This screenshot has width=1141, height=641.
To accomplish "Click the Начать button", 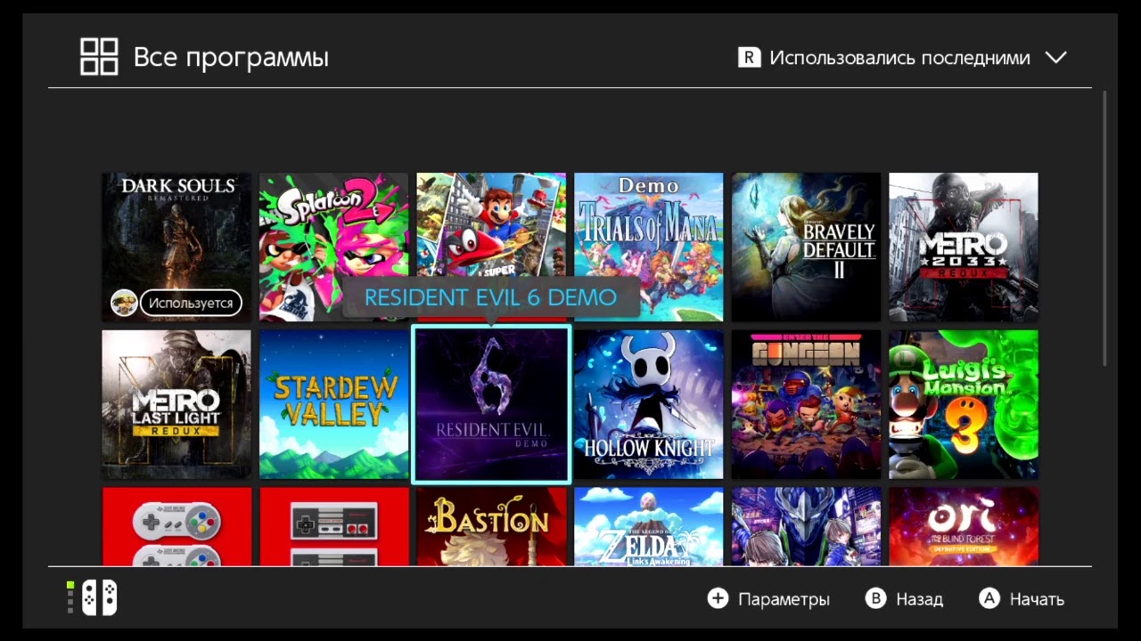I will [x=1022, y=599].
